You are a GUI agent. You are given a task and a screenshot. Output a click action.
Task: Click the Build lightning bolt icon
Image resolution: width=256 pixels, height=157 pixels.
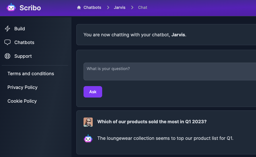pos(7,29)
